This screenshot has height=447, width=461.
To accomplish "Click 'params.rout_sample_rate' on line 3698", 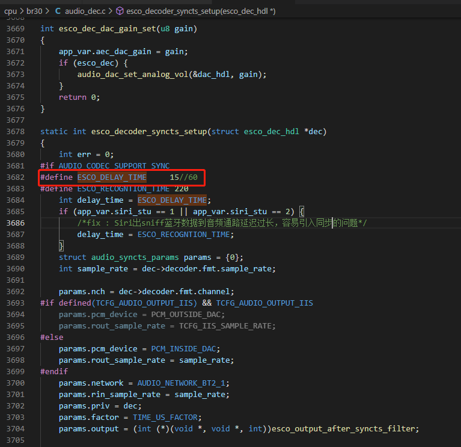I will (x=112, y=360).
